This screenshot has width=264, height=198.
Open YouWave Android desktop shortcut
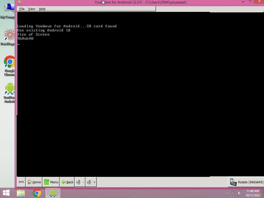[x=9, y=93]
